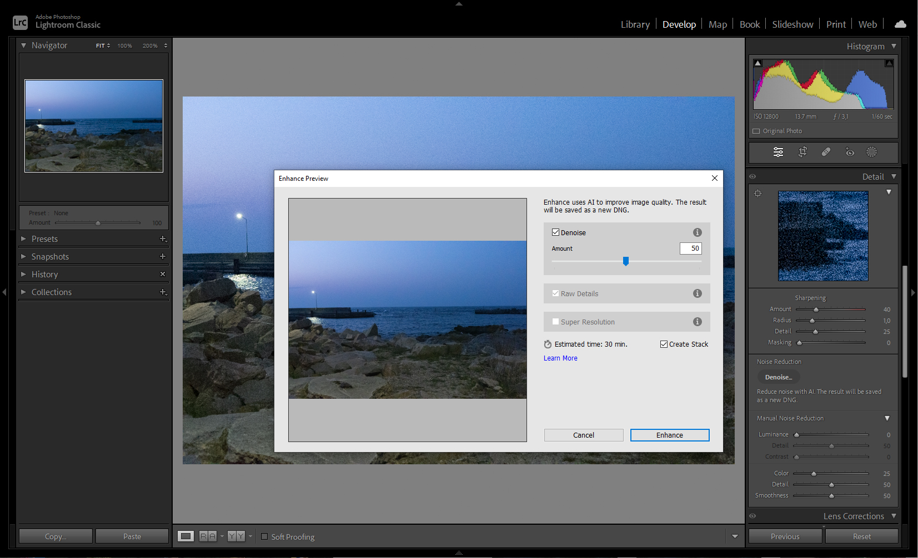Open the Crop Overlay tool
The image size is (918, 558).
802,152
